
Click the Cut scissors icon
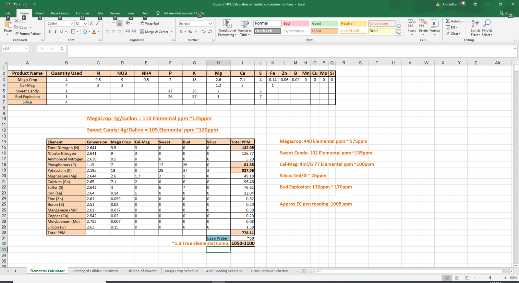[x=17, y=21]
